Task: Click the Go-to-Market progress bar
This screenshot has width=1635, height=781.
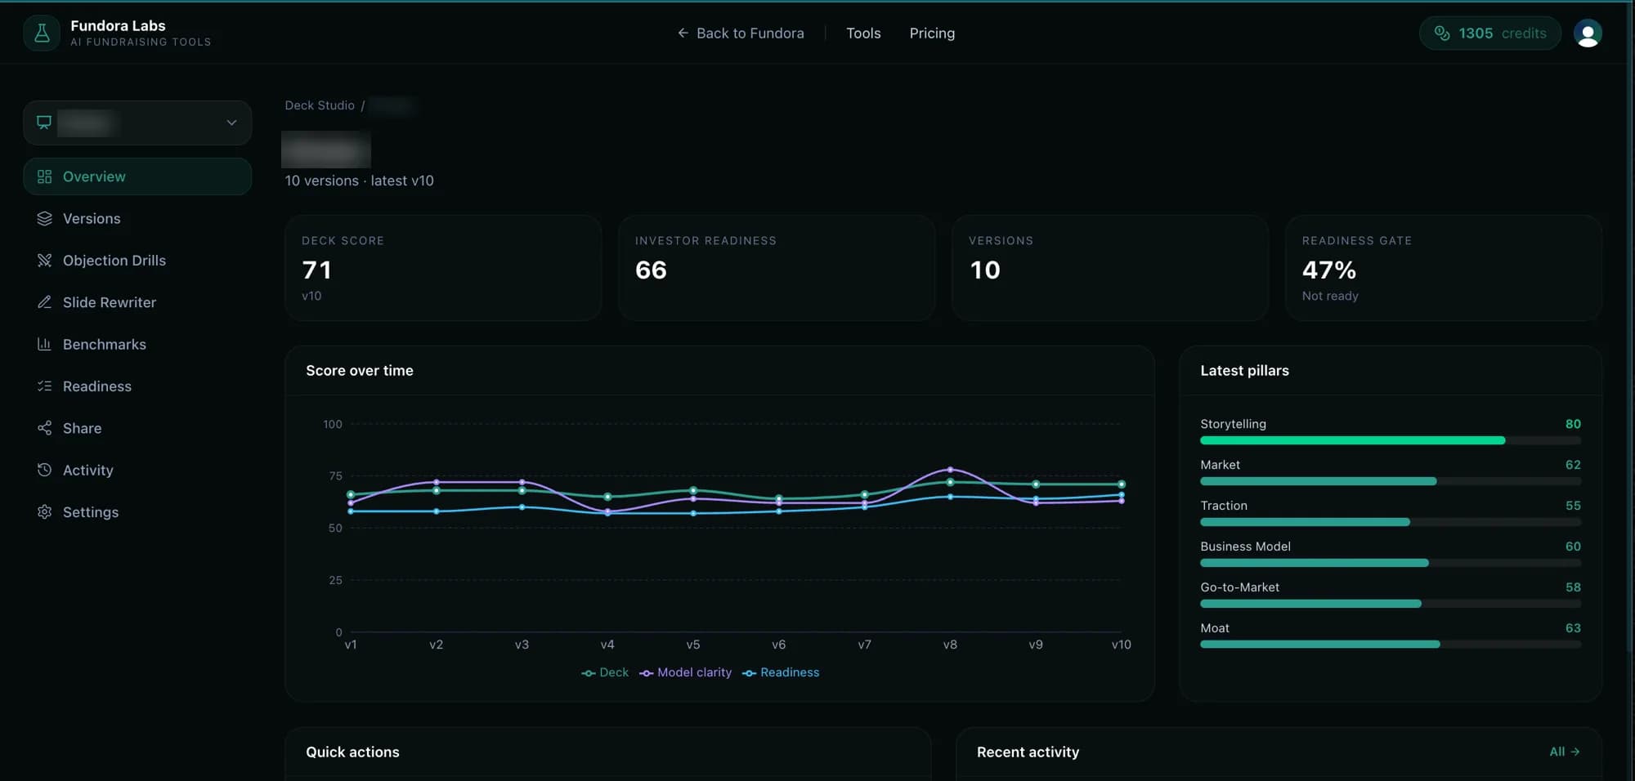Action: pos(1390,604)
